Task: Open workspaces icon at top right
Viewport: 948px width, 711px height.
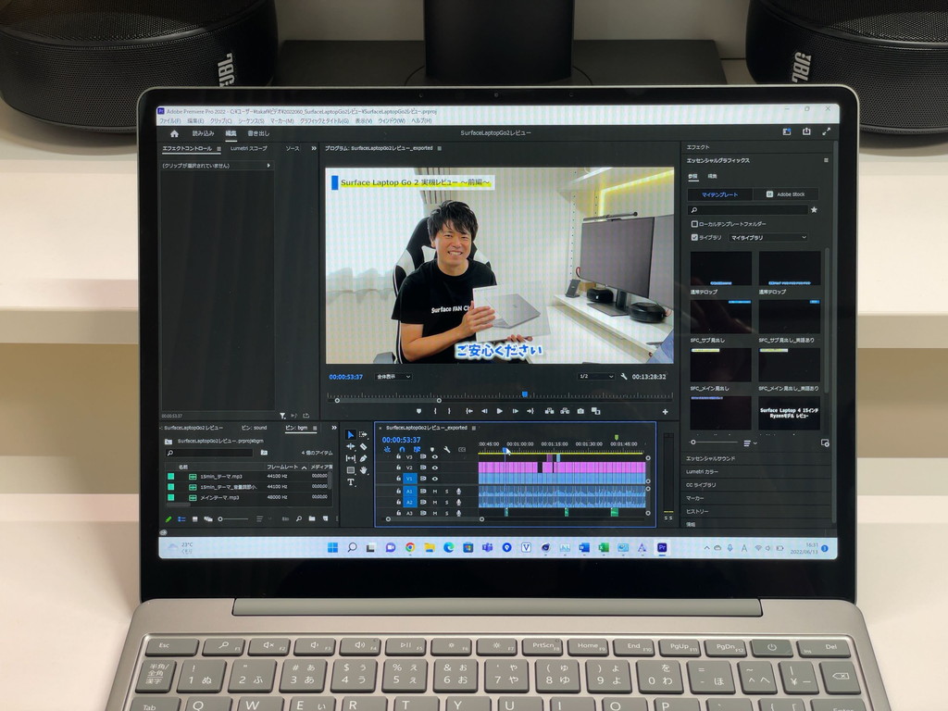Action: (787, 131)
